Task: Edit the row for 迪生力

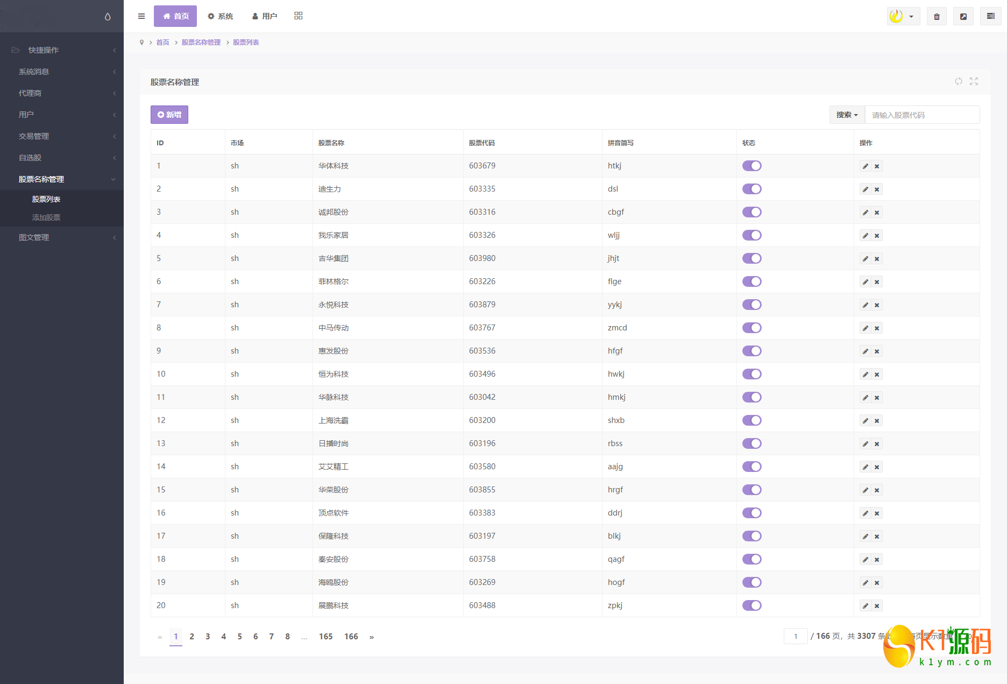Action: coord(865,189)
